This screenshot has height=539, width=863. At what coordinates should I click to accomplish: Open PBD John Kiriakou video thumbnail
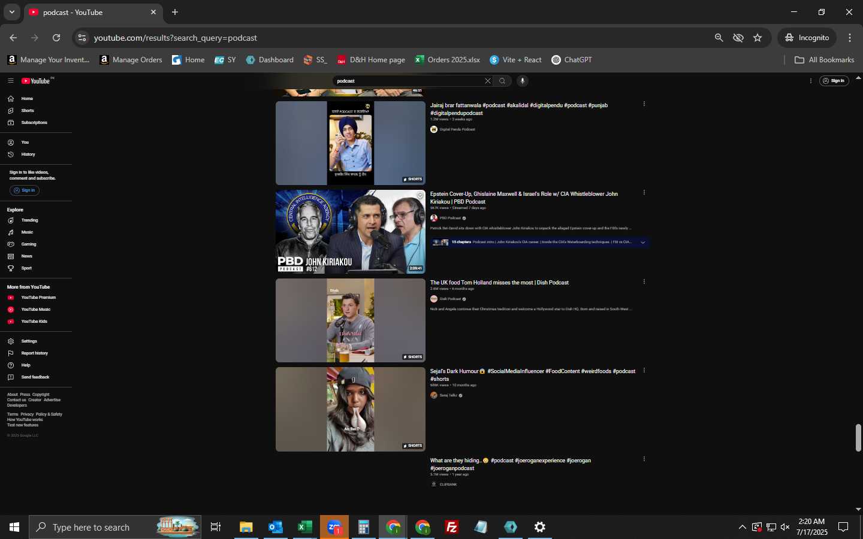[x=351, y=232]
